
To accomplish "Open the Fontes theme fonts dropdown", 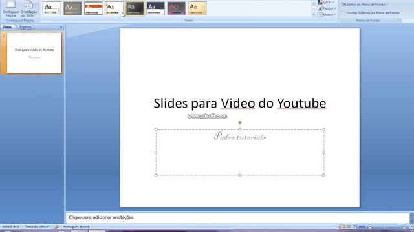I will tap(327, 8).
